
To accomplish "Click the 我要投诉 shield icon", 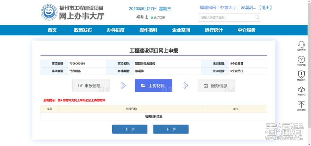I will tap(301, 74).
